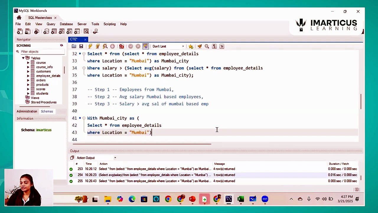
Task: Open the Scripting menu
Action: [x=110, y=24]
